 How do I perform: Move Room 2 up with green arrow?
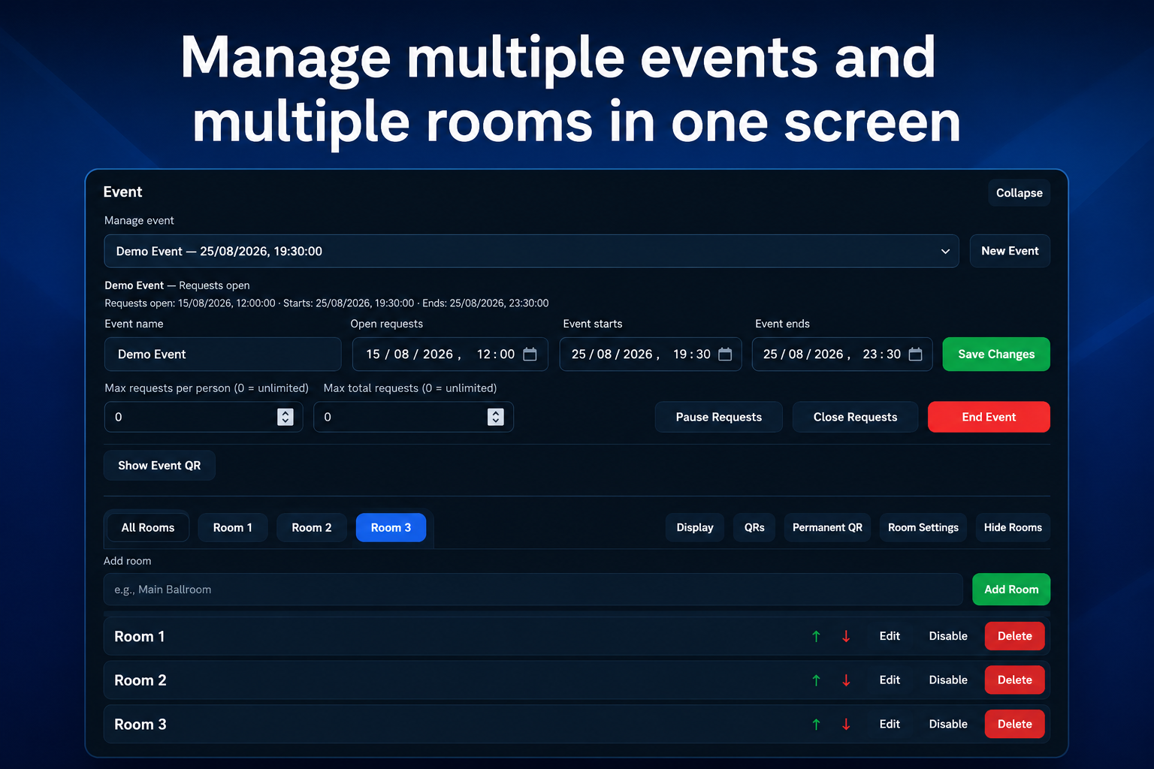pyautogui.click(x=816, y=680)
